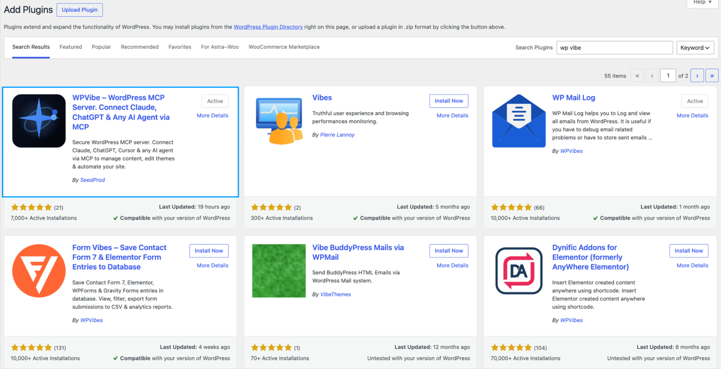Viewport: 721px width, 369px height.
Task: Open the WordPress Plugin Directory link
Action: click(x=268, y=27)
